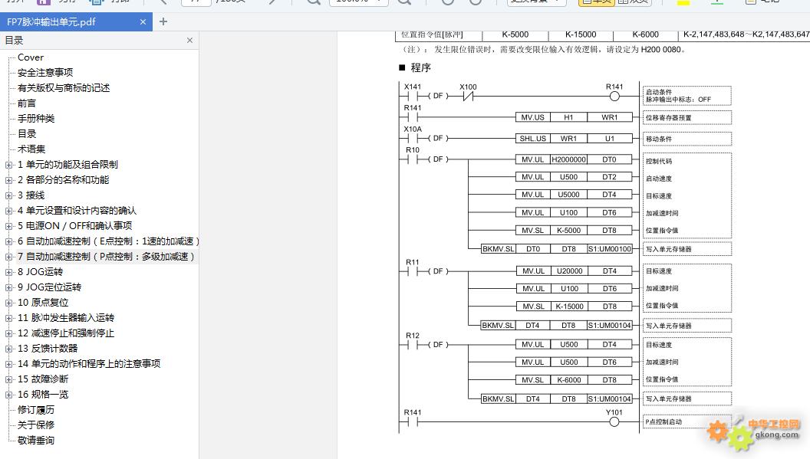Select bookmark 13 反馈计数器
This screenshot has width=810, height=459.
coord(48,349)
